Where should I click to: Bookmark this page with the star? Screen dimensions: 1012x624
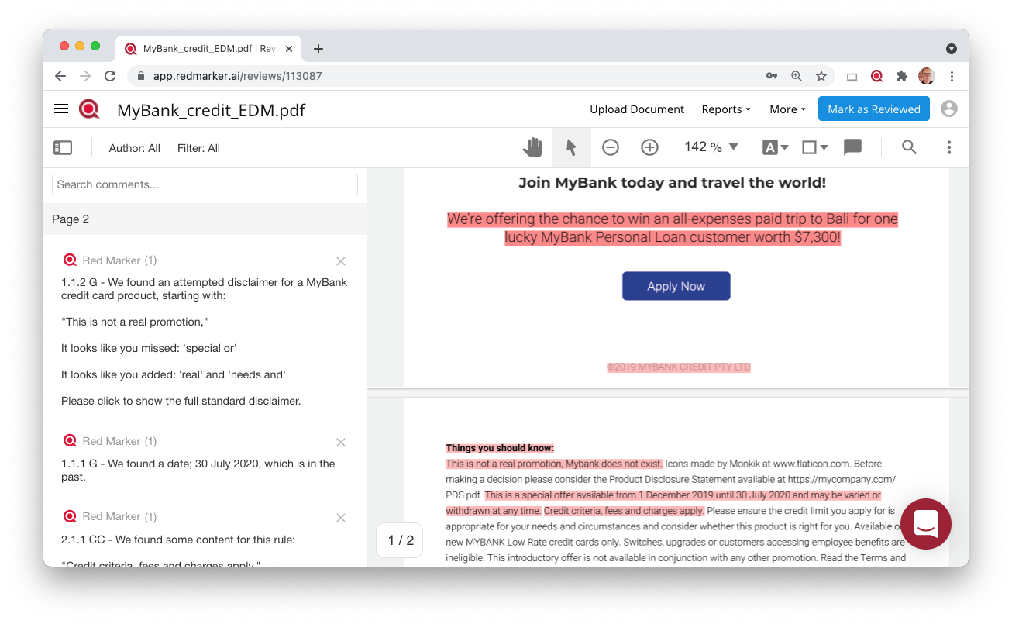click(821, 76)
